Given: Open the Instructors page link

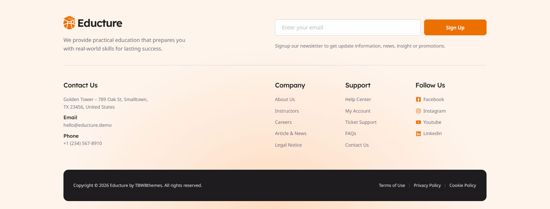Looking at the screenshot, I should (287, 111).
